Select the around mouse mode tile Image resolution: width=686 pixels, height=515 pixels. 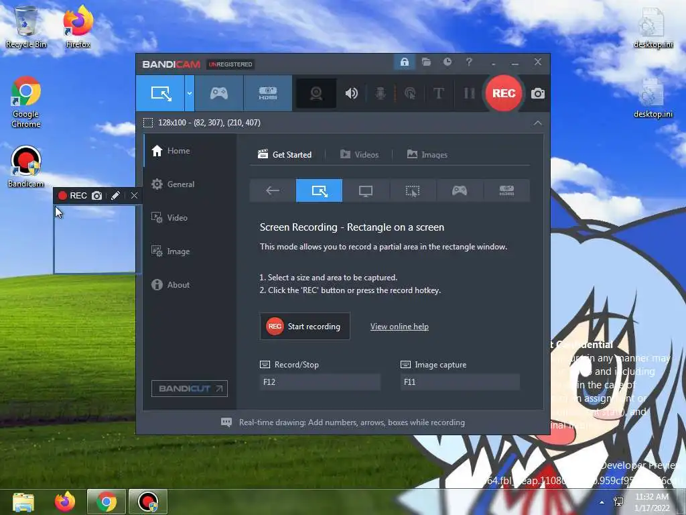(413, 190)
